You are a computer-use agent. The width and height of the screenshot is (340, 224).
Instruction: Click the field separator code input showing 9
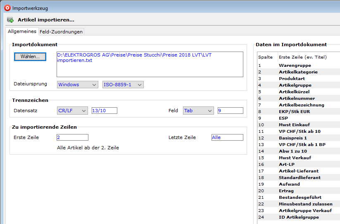point(230,111)
